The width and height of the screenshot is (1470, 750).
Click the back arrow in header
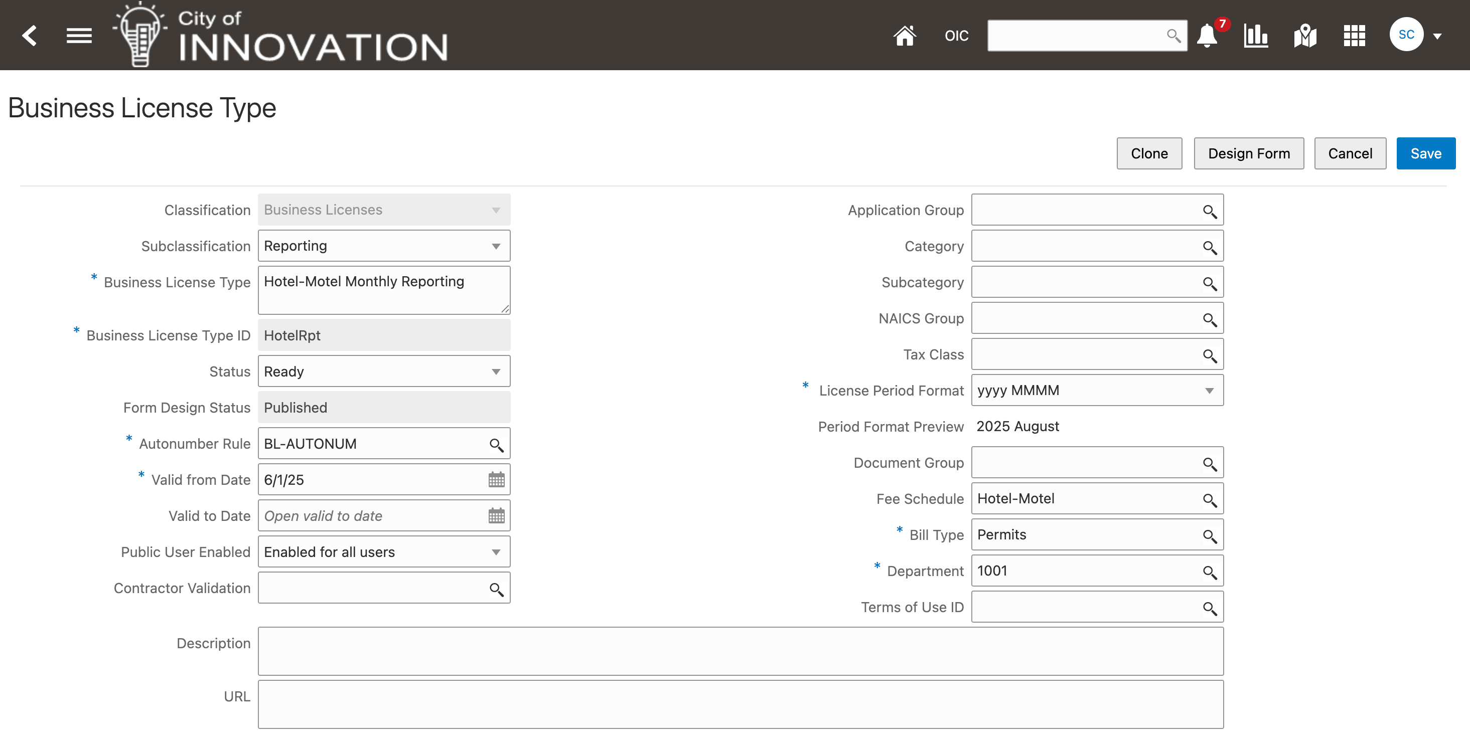point(30,36)
